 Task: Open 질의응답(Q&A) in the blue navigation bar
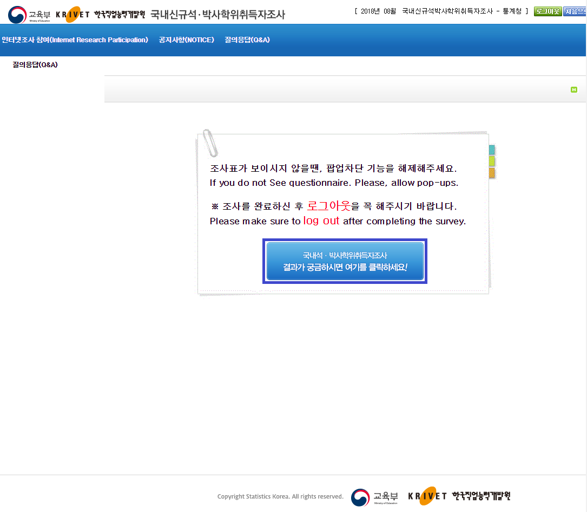(x=247, y=40)
